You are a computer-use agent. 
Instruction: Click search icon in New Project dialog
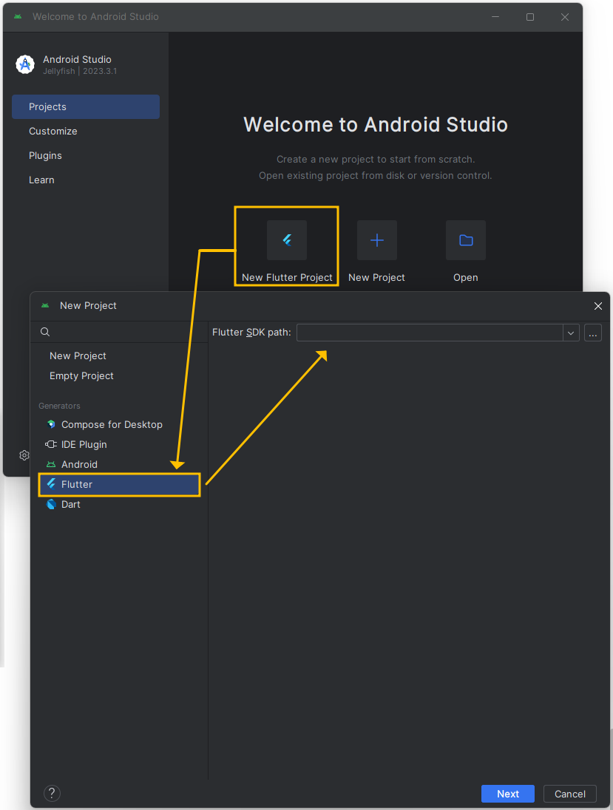(45, 332)
